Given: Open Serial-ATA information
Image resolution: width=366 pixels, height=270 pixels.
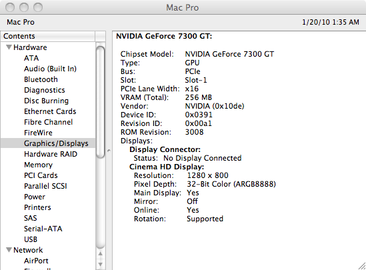Looking at the screenshot, I should coord(43,229).
